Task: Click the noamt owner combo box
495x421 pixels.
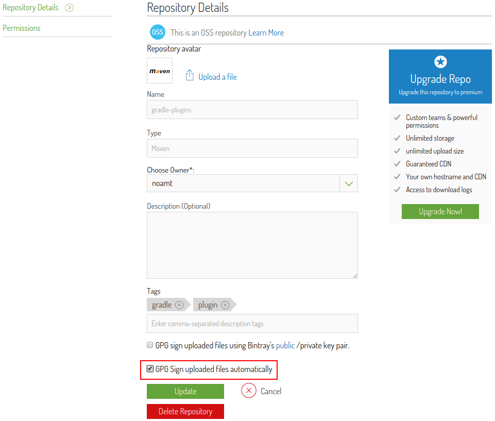Action: click(x=243, y=183)
